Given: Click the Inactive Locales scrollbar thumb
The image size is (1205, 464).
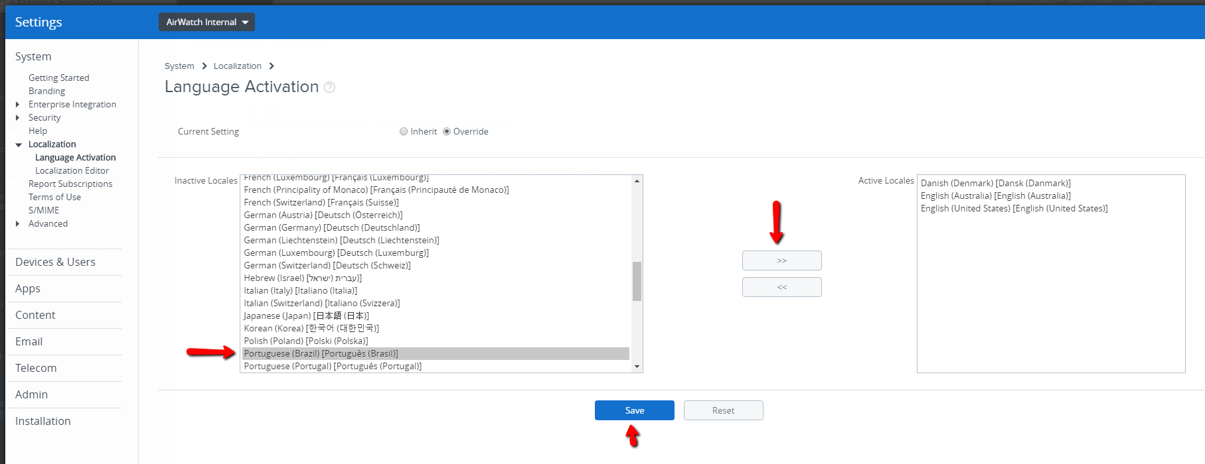Looking at the screenshot, I should click(x=637, y=281).
